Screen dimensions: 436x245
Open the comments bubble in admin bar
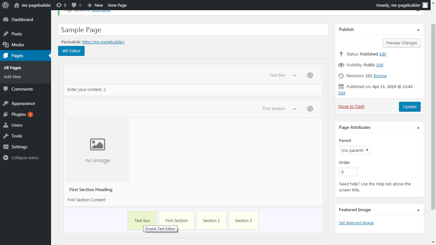click(77, 5)
